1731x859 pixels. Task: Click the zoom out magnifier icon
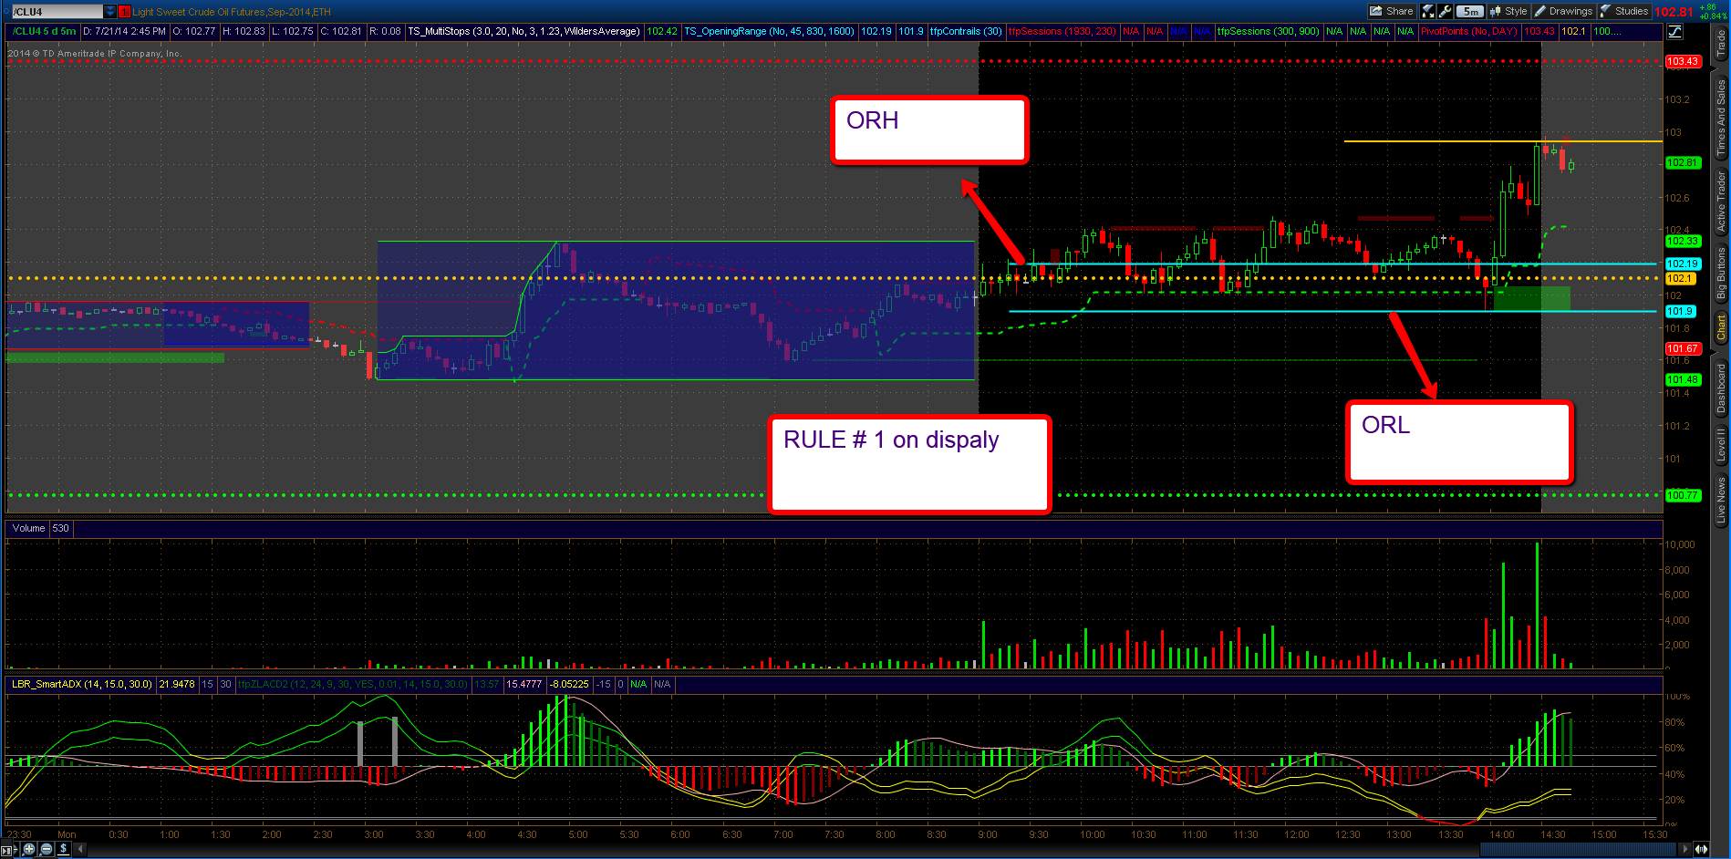[47, 849]
